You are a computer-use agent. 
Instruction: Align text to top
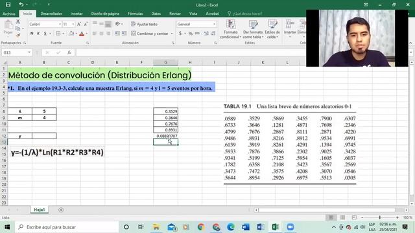coord(95,24)
